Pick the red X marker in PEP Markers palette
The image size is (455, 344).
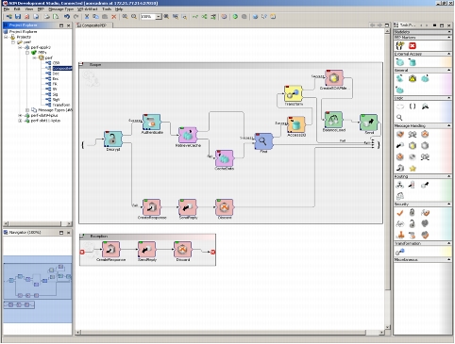pyautogui.click(x=413, y=46)
